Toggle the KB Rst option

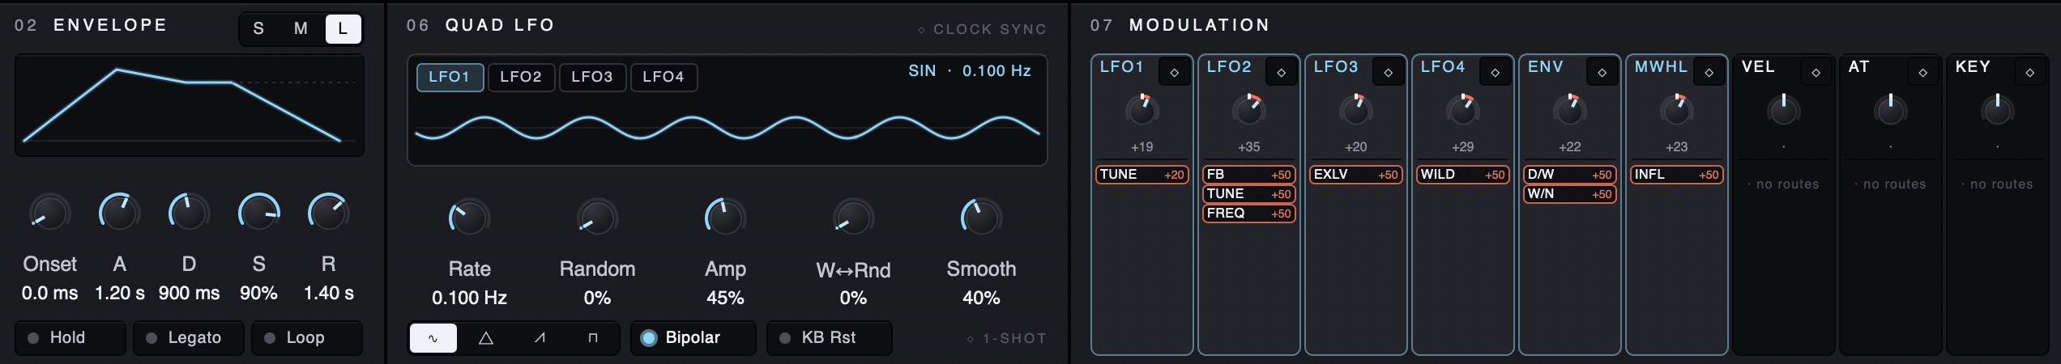click(x=830, y=338)
